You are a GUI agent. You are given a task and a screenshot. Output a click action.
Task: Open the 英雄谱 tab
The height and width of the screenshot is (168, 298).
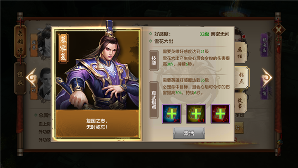20,41
